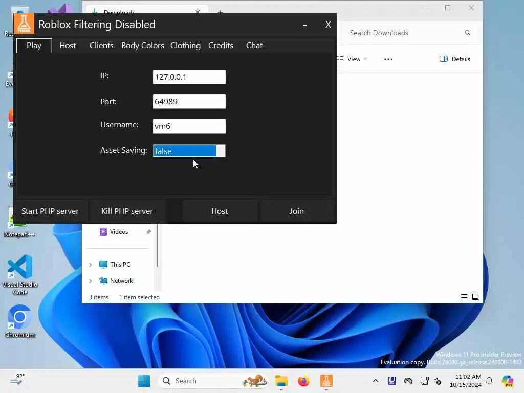Click the display network tray icon
Viewport: 524px width, 393px height.
[x=424, y=381]
